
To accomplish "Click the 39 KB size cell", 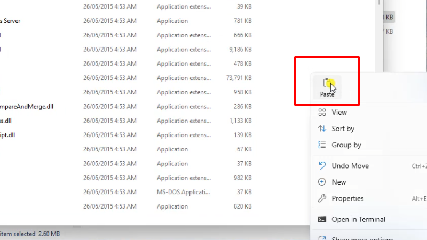I will click(244, 6).
